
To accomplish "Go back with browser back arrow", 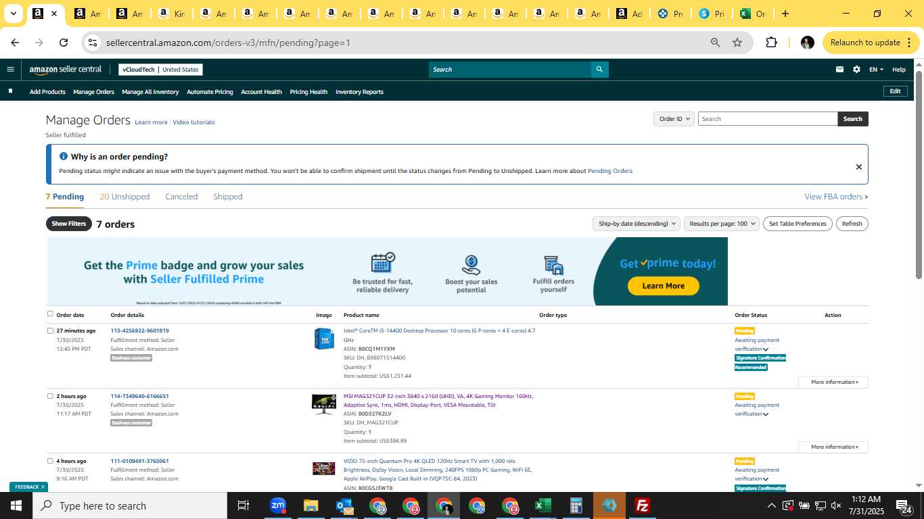I will point(15,43).
